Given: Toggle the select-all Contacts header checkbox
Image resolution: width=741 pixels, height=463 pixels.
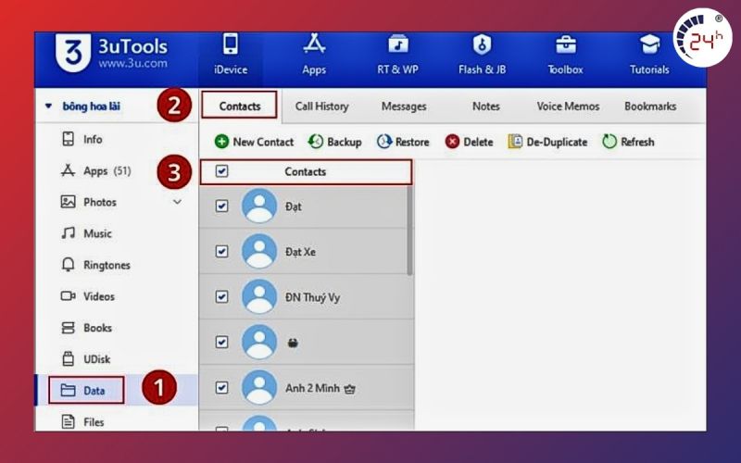Looking at the screenshot, I should (221, 171).
